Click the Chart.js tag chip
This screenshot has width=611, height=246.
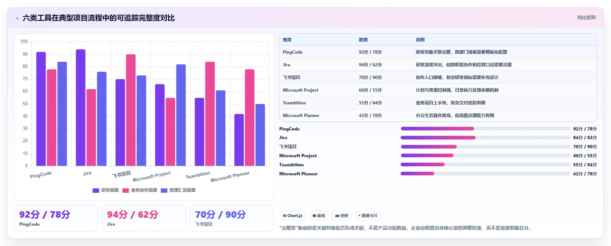[x=293, y=216]
